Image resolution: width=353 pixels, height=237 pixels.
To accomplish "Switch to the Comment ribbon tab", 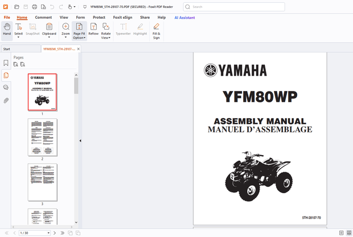I will [x=43, y=17].
